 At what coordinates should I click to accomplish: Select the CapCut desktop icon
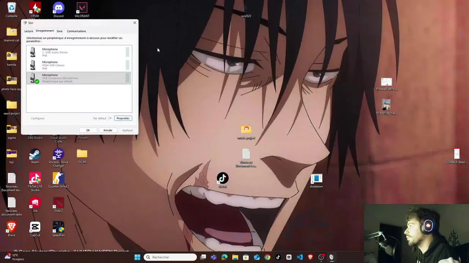tap(35, 229)
